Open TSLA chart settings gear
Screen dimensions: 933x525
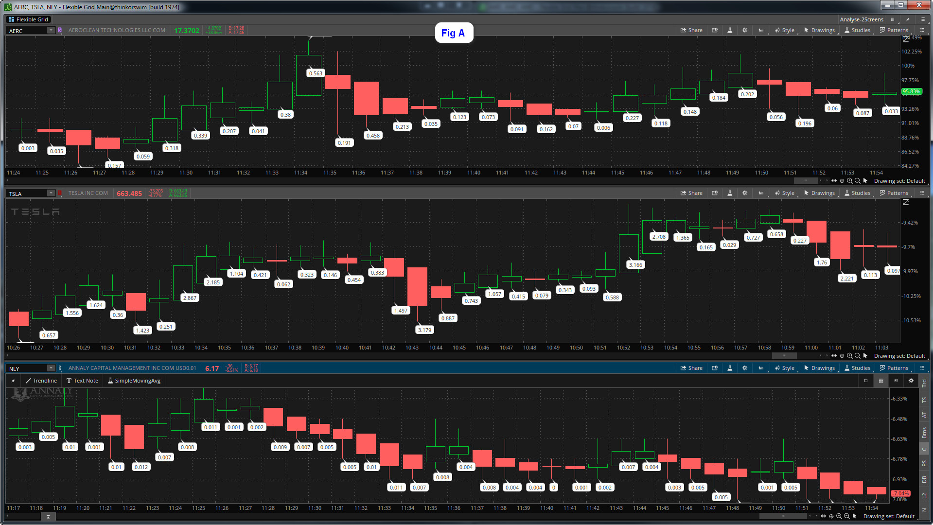pyautogui.click(x=745, y=193)
